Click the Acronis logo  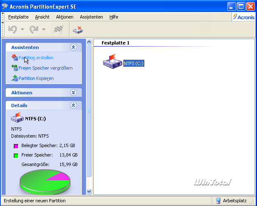(244, 17)
